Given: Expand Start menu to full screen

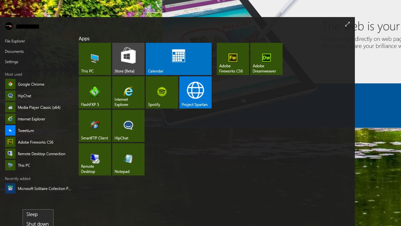Looking at the screenshot, I should [347, 24].
